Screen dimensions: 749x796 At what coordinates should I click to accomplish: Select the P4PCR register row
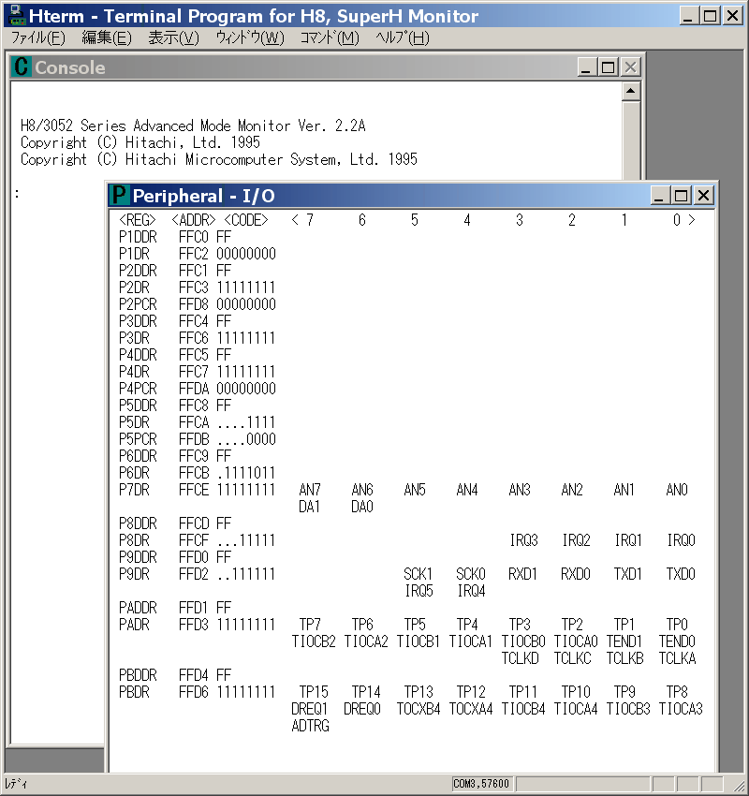(198, 389)
